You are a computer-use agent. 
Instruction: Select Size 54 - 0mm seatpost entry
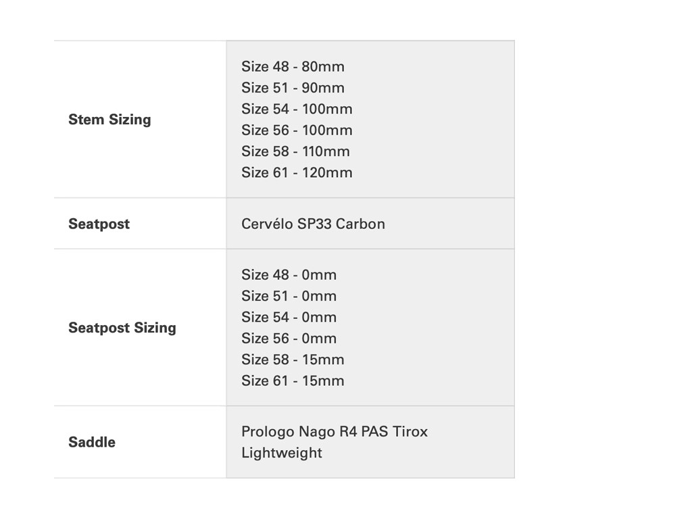coord(289,317)
